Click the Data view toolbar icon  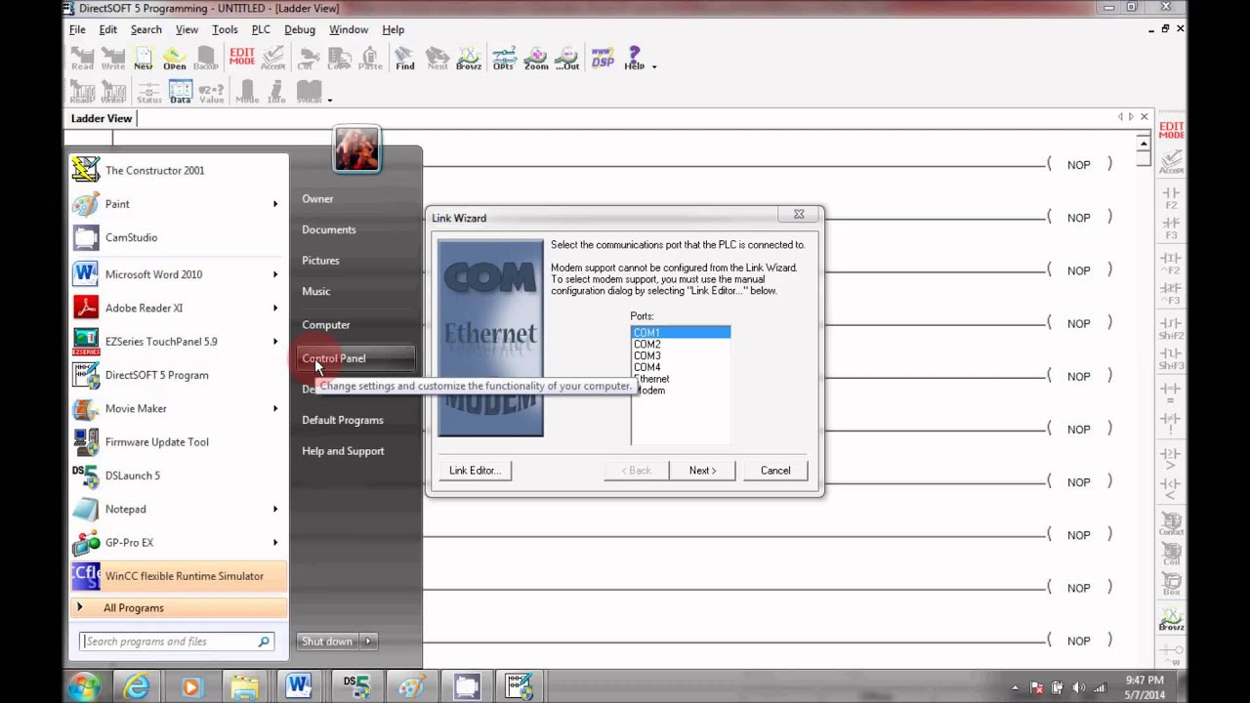[181, 92]
